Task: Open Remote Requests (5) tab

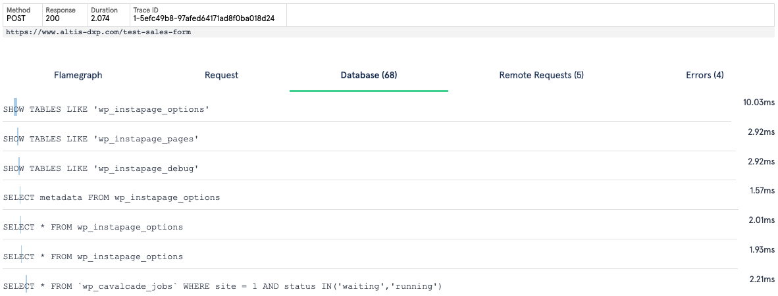Action: [x=541, y=76]
